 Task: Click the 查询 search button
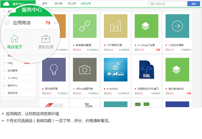193,4
